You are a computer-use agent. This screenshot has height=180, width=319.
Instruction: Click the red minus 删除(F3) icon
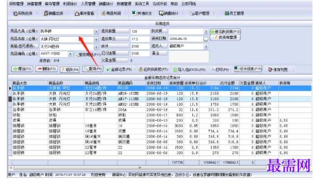(40, 69)
